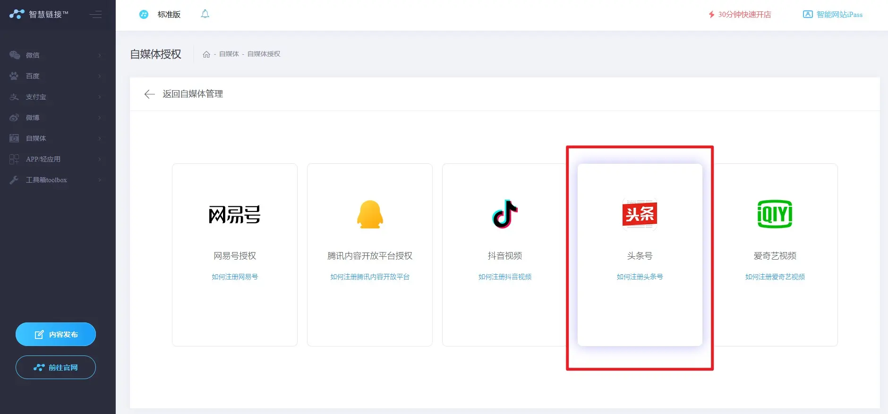Click the 网易号 logo
This screenshot has width=888, height=414.
click(x=235, y=214)
